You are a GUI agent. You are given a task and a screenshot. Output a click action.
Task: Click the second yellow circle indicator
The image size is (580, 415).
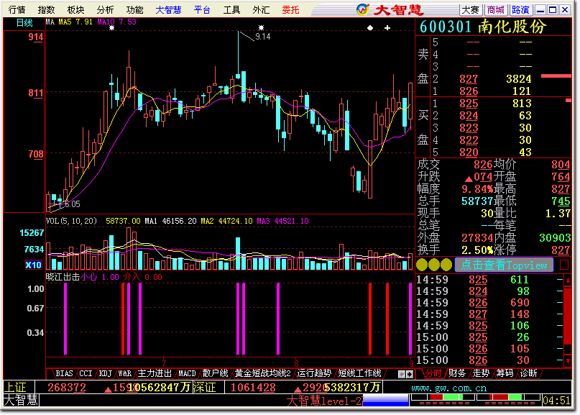coord(434,265)
